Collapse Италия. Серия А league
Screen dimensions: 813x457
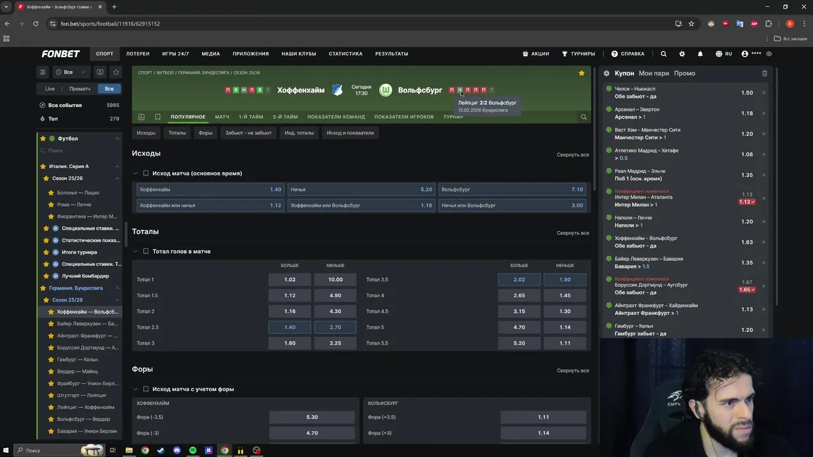coord(117,166)
